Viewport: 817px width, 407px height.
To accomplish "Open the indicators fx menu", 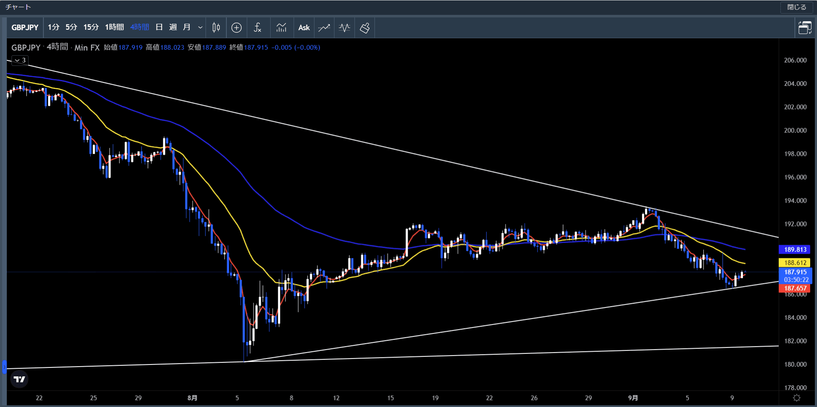I will (257, 28).
